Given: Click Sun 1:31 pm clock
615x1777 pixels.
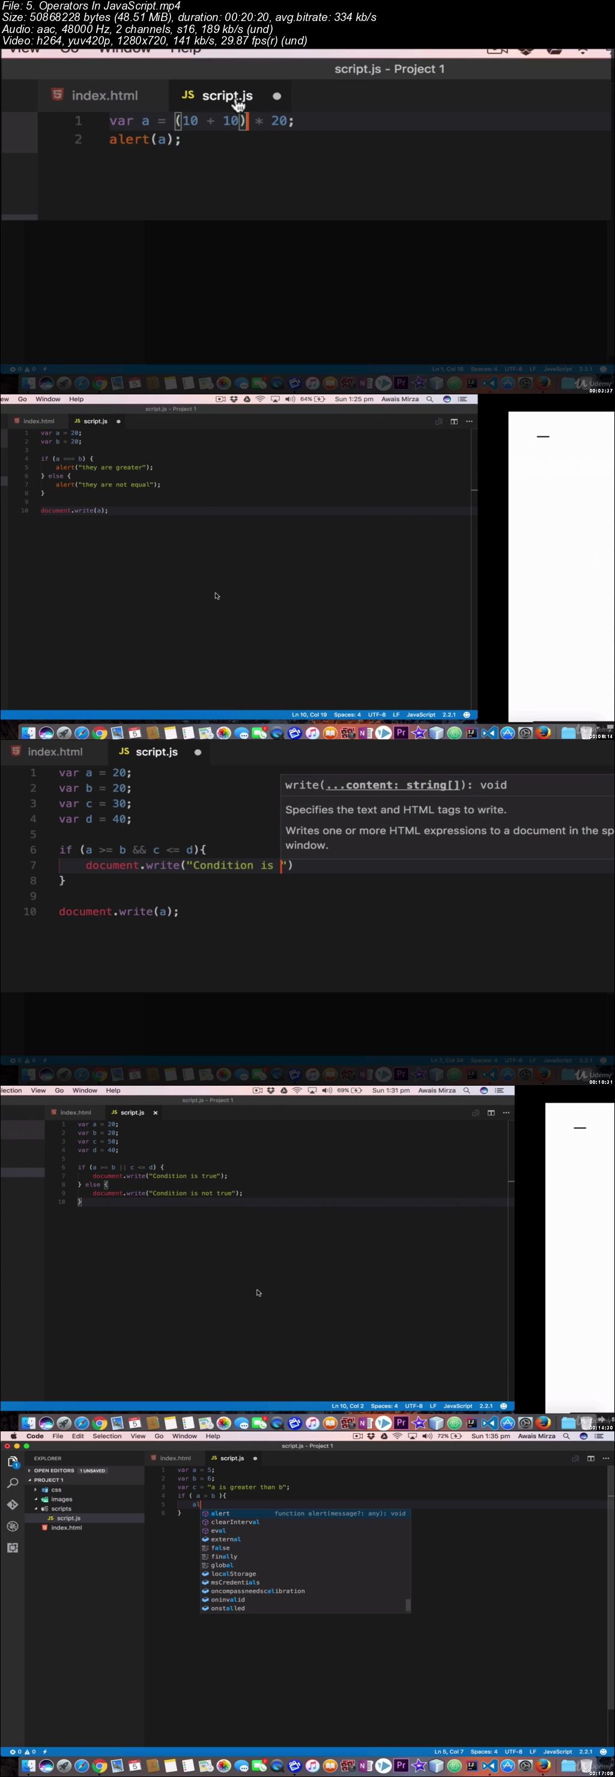Looking at the screenshot, I should 391,1090.
